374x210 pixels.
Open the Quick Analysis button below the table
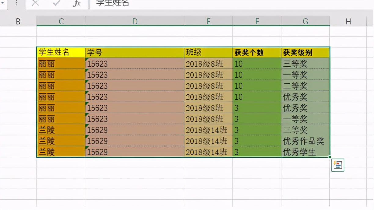tap(338, 165)
